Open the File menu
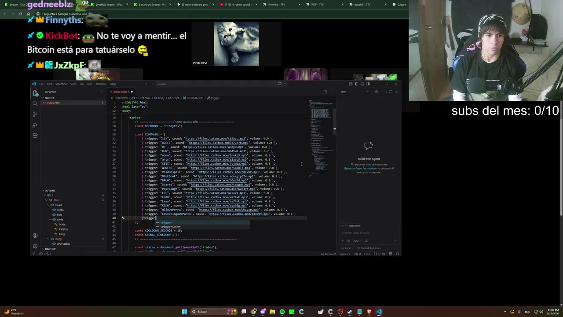 (41, 84)
